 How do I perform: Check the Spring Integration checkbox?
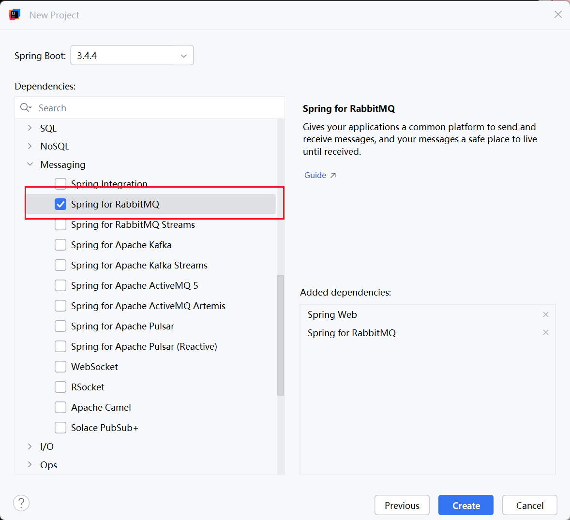pyautogui.click(x=60, y=183)
